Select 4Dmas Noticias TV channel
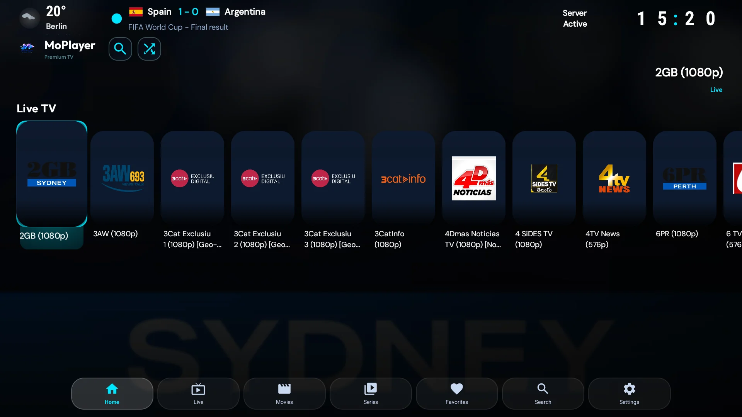 tap(474, 178)
